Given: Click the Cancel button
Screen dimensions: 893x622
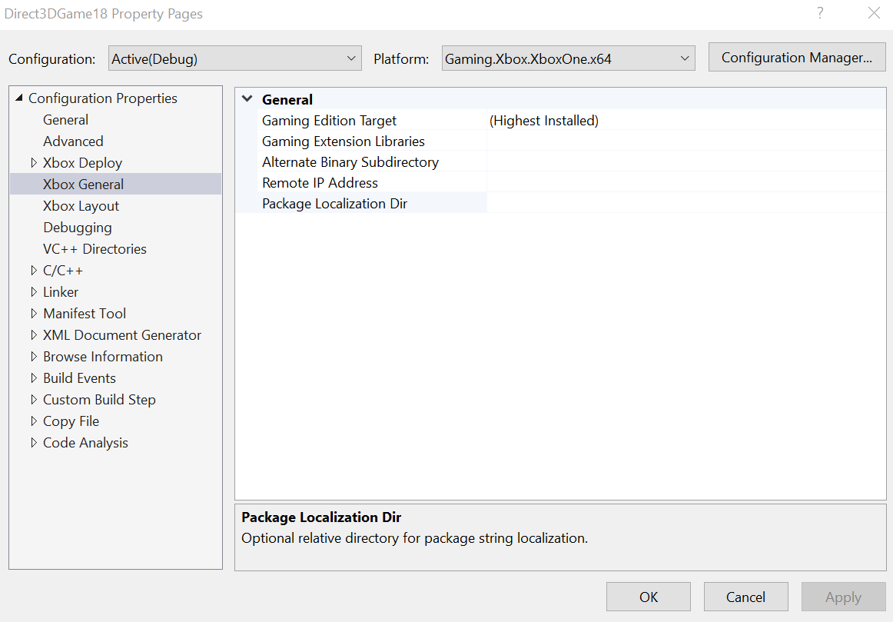Looking at the screenshot, I should tap(745, 597).
